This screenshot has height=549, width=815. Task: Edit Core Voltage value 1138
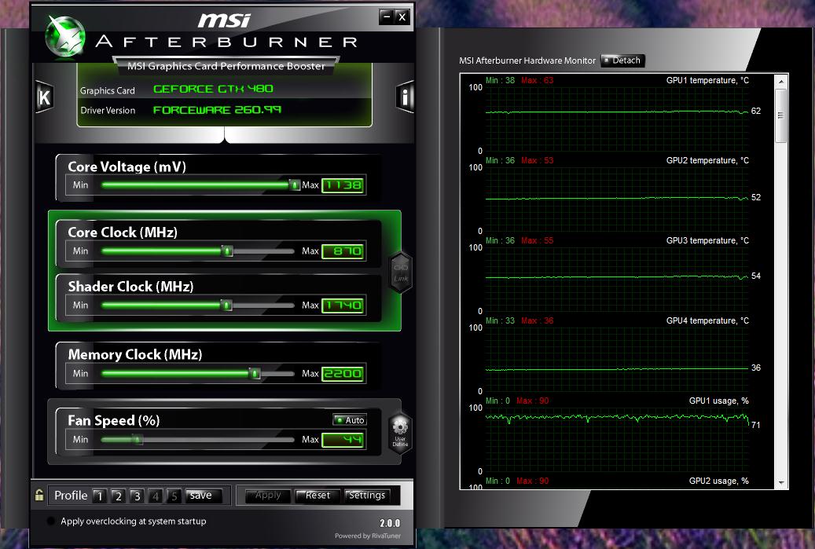coord(343,185)
